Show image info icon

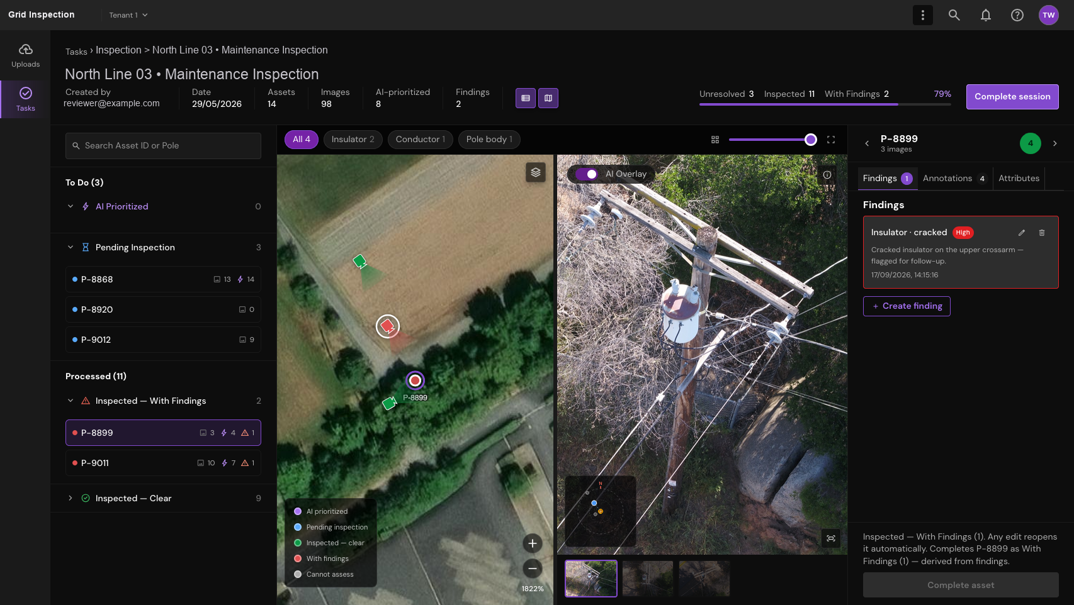(827, 175)
